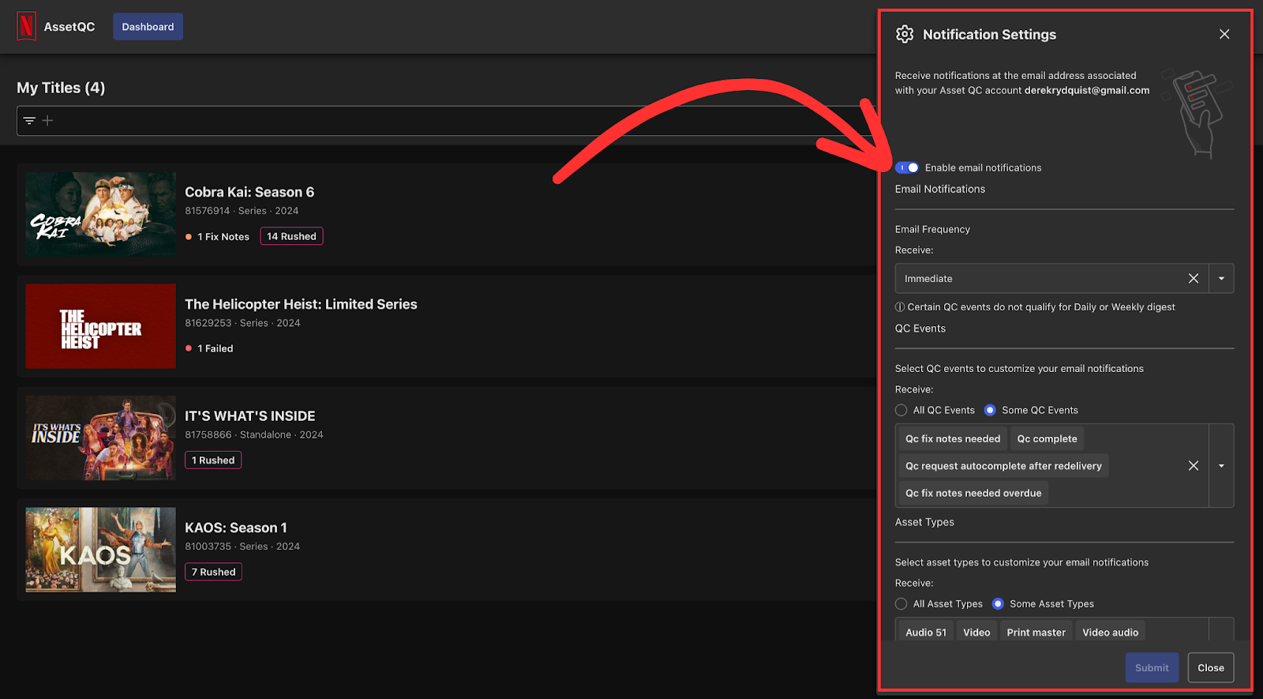Click the 14 Rushed badge

(x=291, y=236)
